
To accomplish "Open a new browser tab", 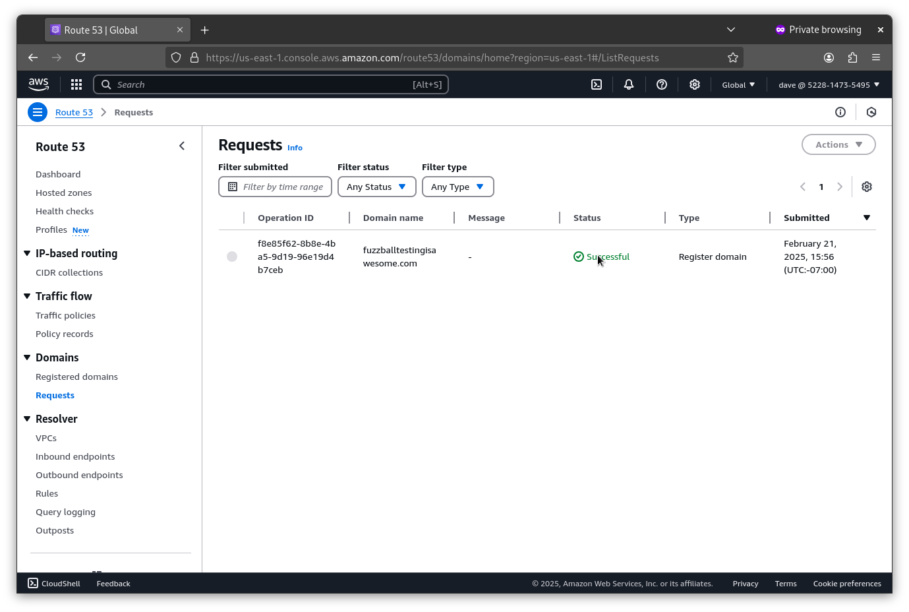I will click(205, 30).
